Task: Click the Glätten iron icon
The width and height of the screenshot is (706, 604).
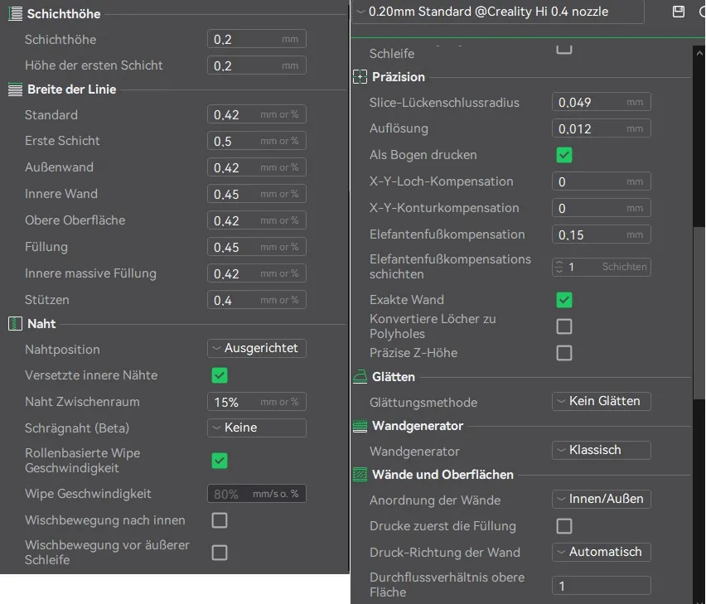Action: point(360,377)
